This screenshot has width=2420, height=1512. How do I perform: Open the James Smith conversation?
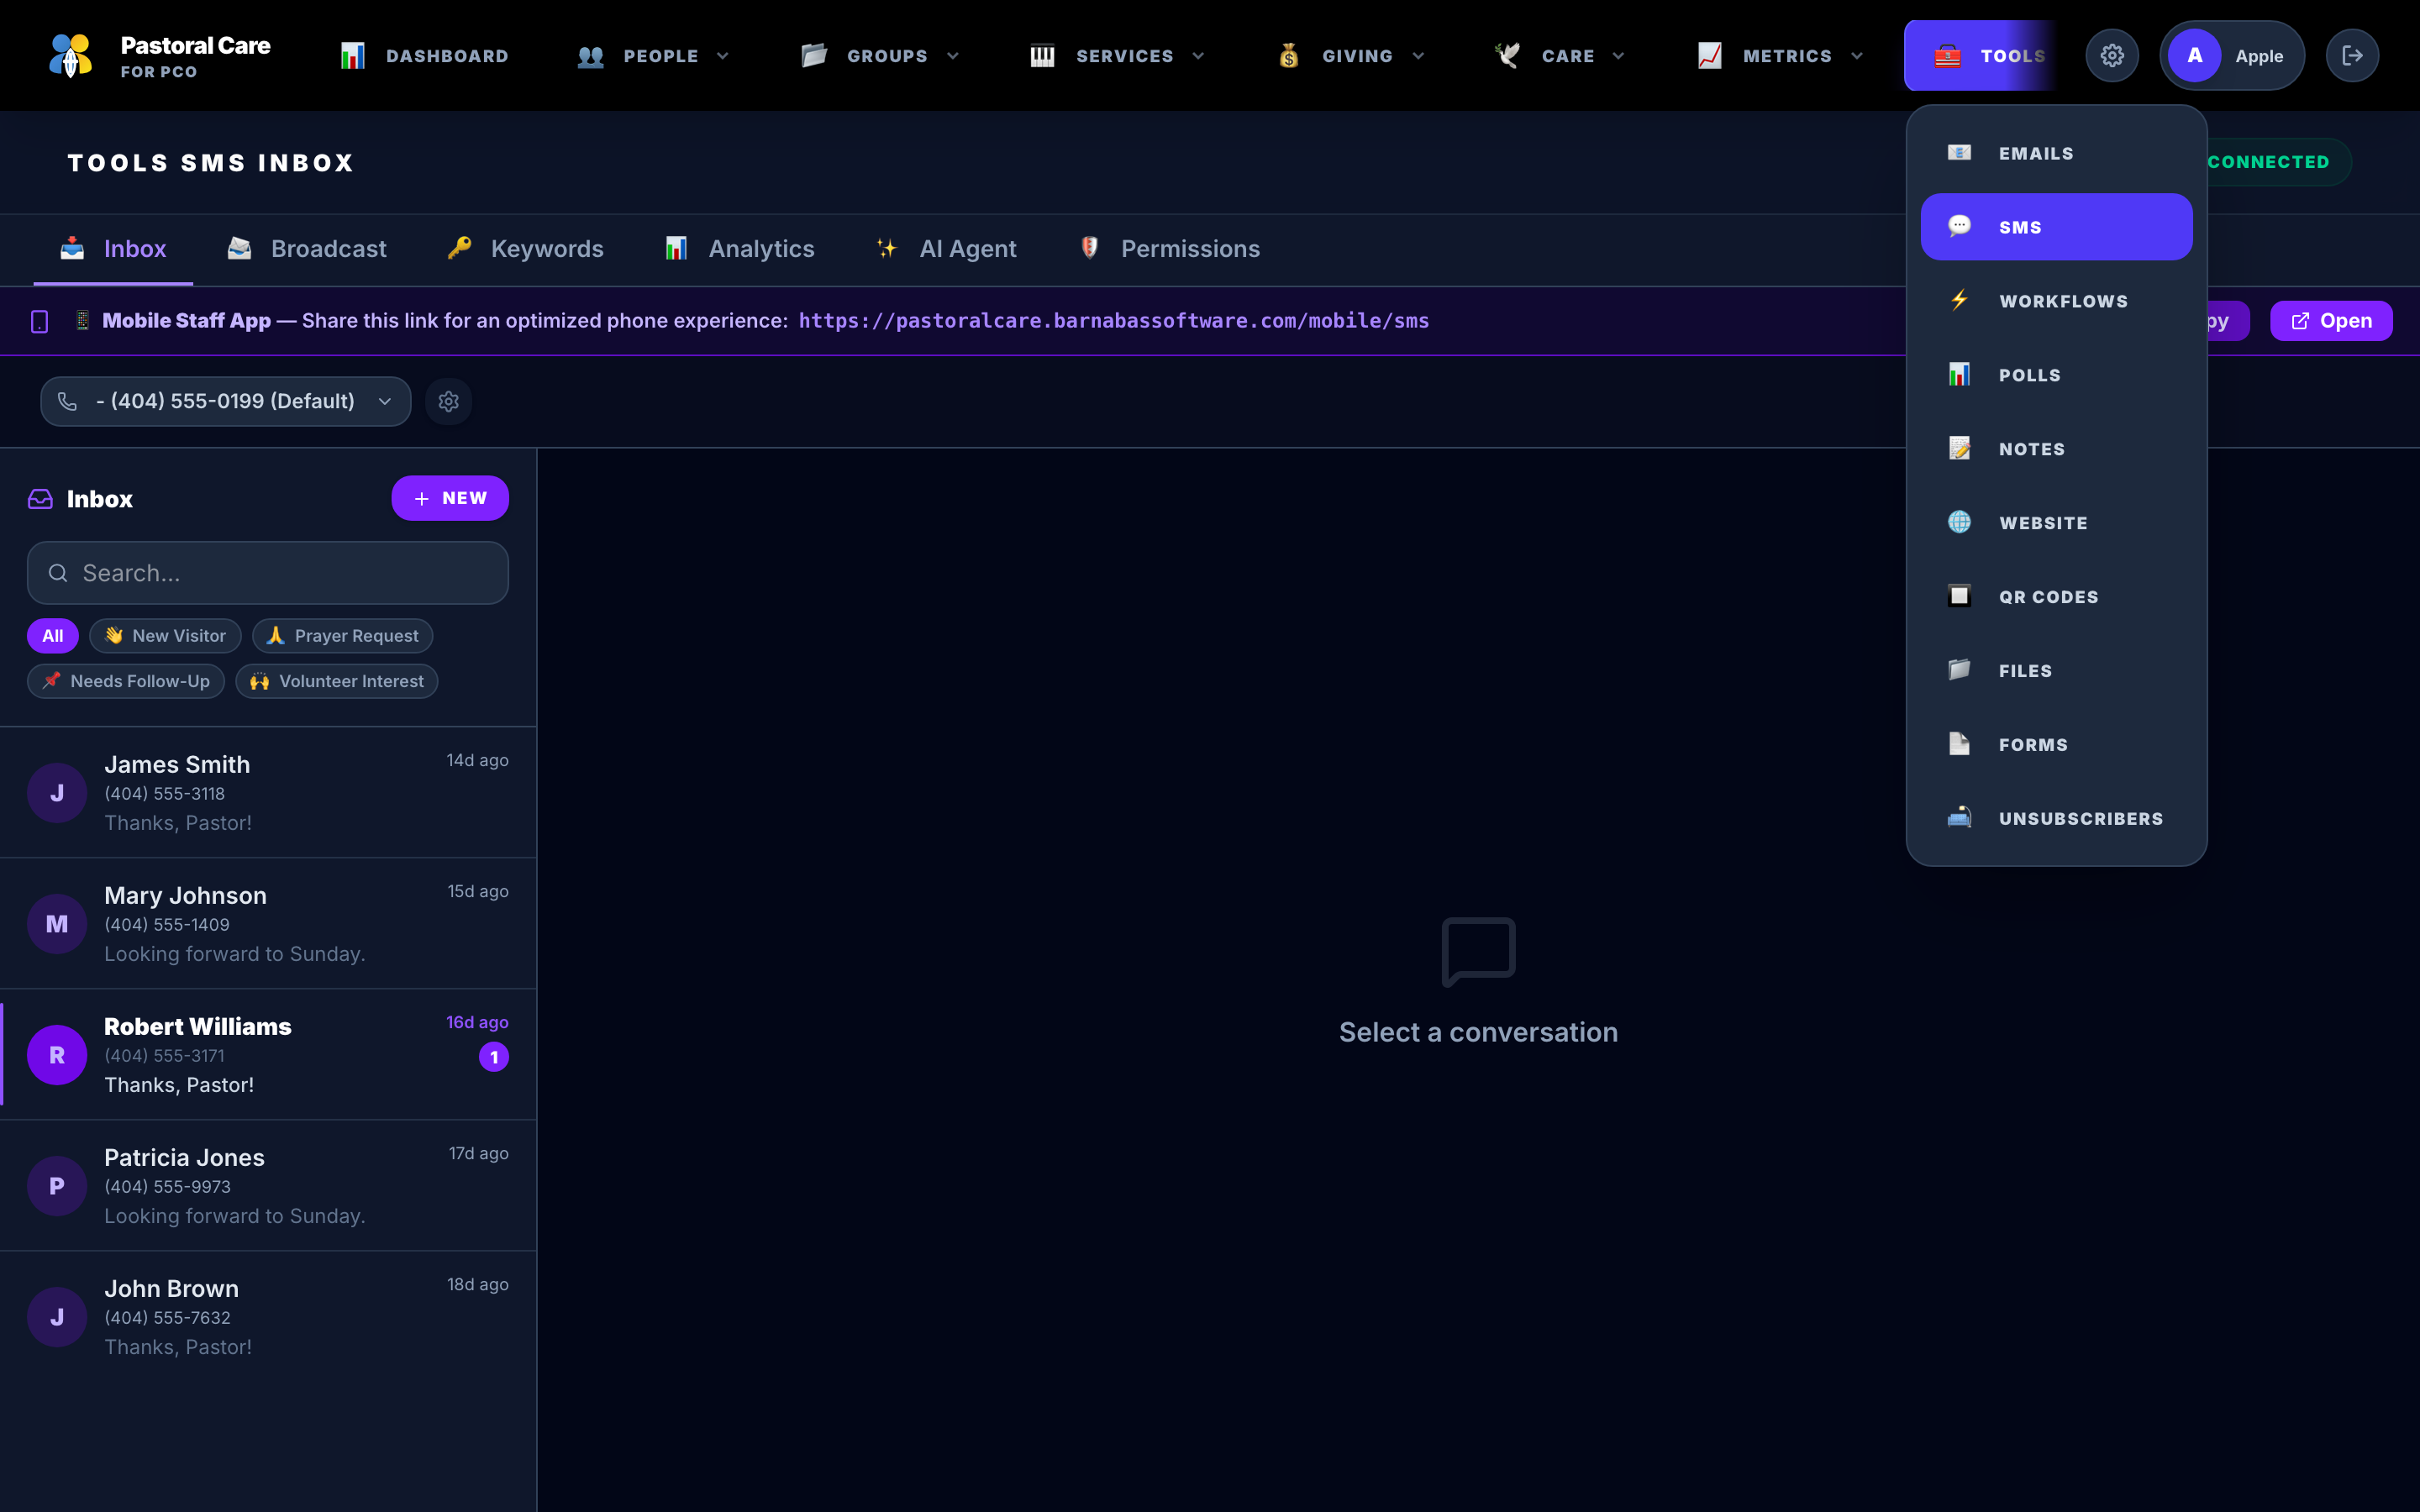click(268, 793)
